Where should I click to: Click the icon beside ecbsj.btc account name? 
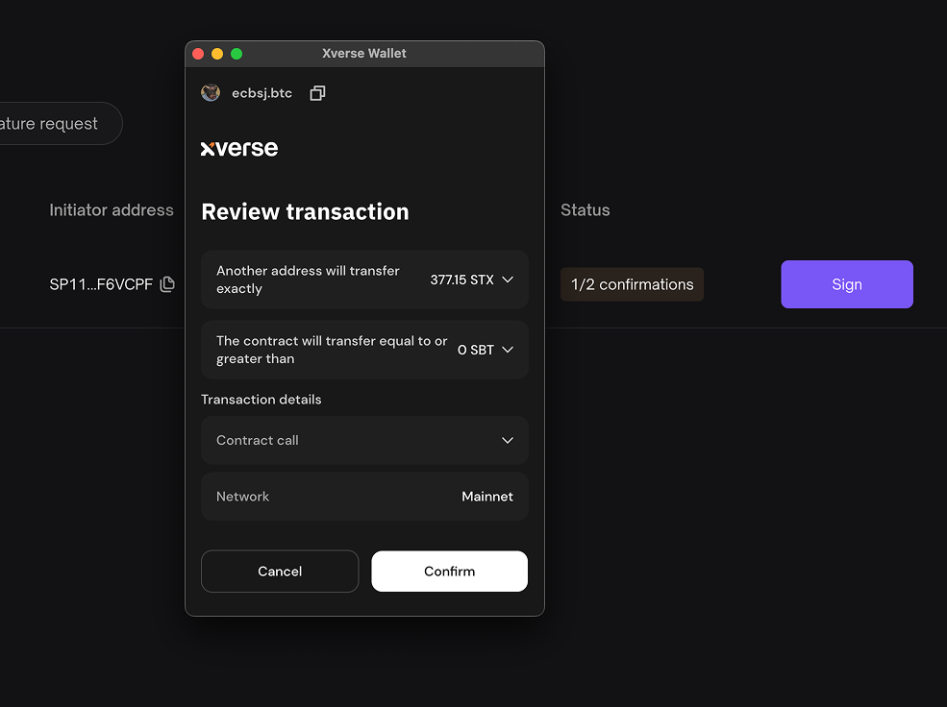pos(317,93)
